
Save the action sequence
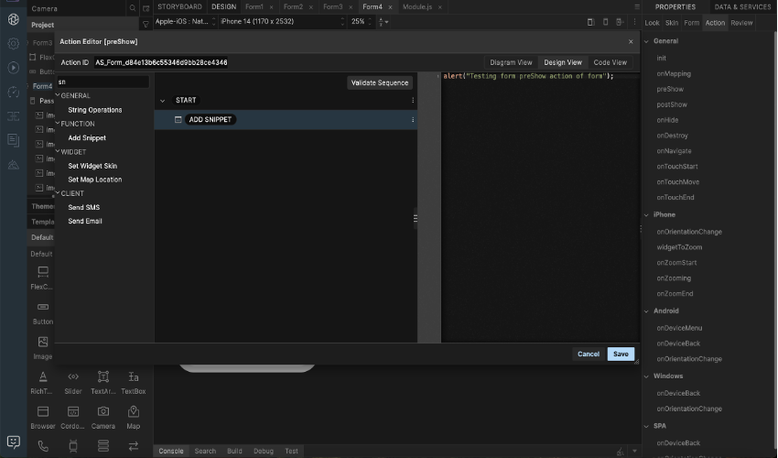(x=621, y=354)
